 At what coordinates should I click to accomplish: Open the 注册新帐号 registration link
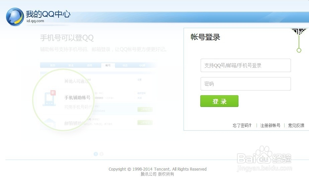pyautogui.click(x=270, y=125)
